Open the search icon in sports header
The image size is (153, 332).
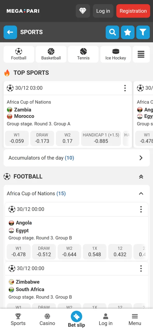coord(112,32)
